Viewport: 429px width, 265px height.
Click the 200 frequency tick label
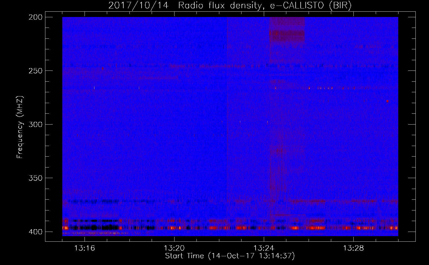click(x=35, y=17)
